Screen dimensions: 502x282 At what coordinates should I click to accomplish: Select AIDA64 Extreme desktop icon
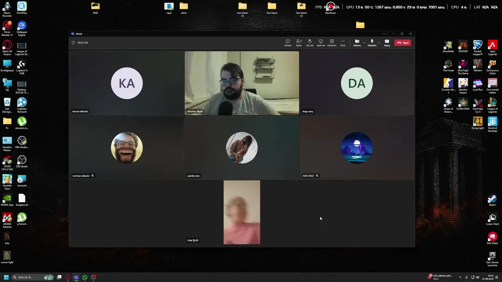coord(7,221)
